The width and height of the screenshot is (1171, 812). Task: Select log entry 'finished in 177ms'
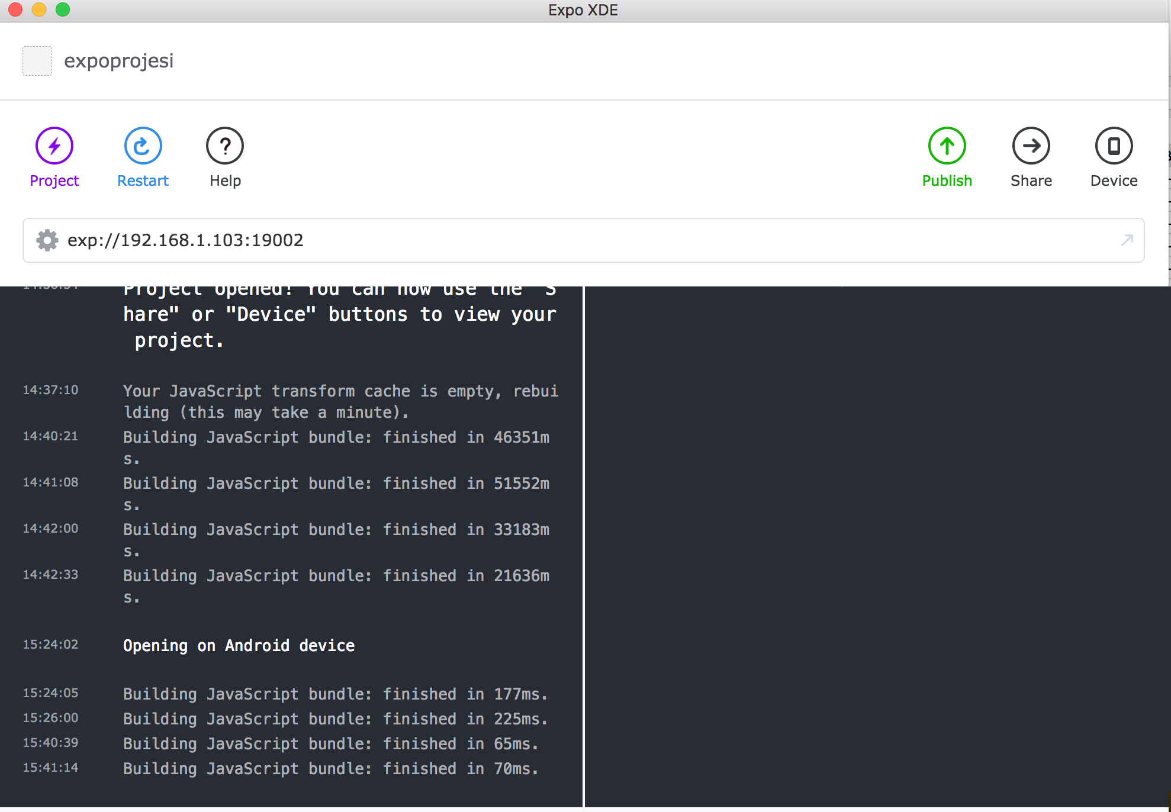point(336,694)
